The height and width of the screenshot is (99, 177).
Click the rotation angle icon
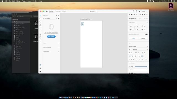[142, 26]
